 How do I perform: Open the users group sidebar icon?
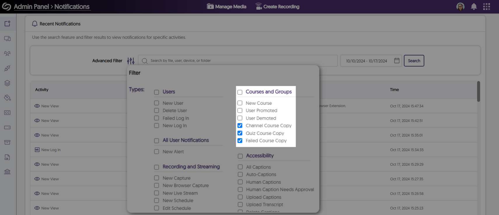[7, 53]
